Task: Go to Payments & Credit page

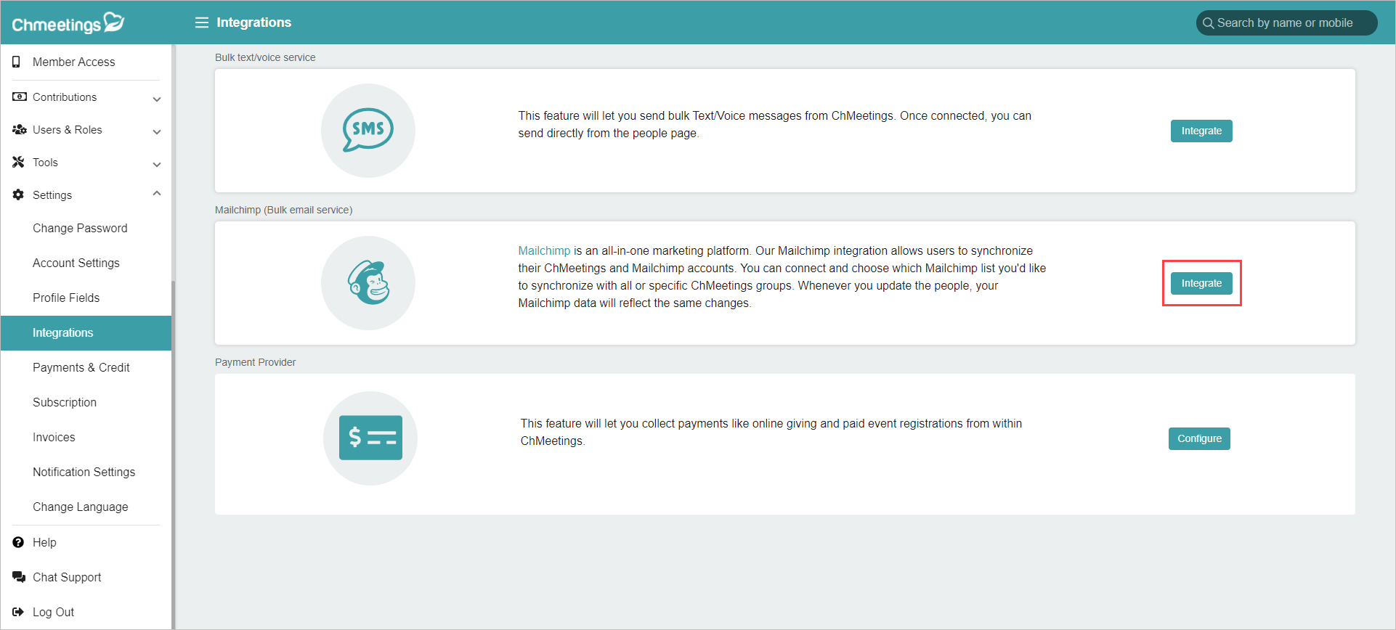Action: tap(81, 367)
